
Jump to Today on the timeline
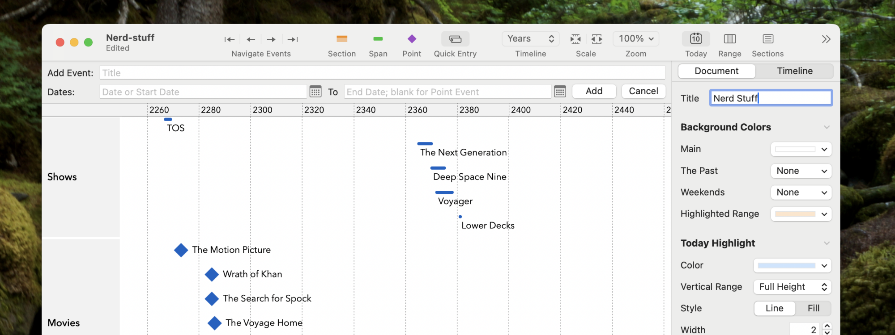(x=696, y=39)
